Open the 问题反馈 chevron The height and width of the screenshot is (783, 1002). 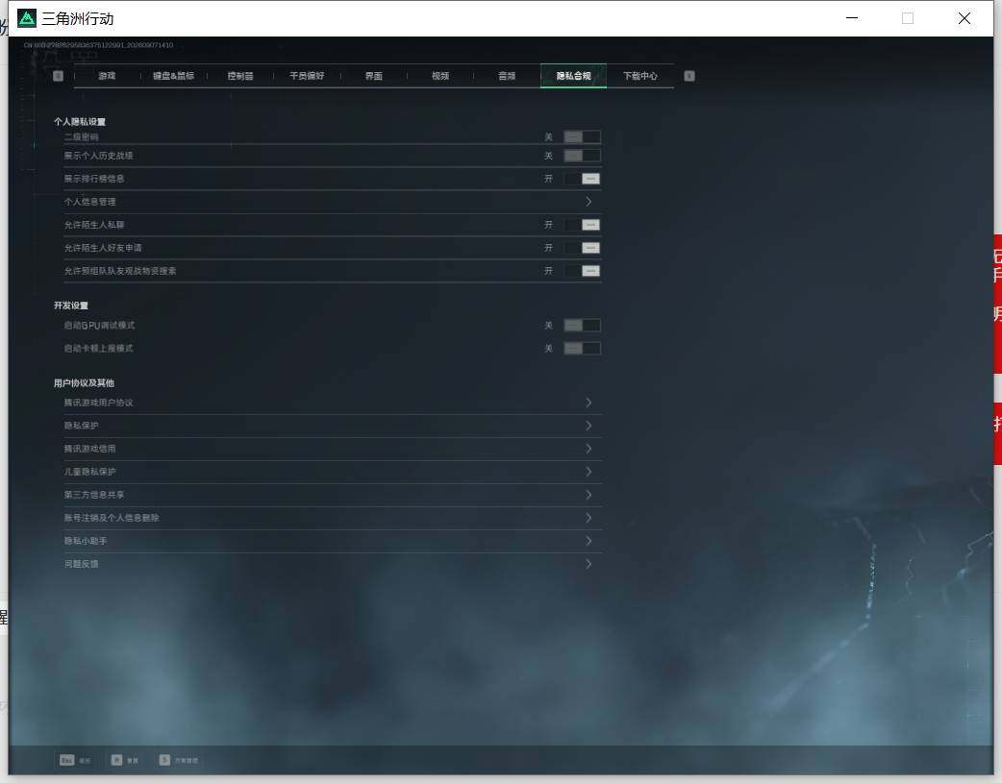[589, 564]
